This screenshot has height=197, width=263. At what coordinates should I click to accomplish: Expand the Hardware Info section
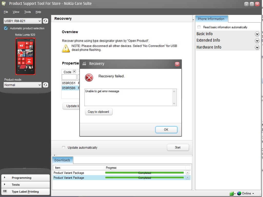[257, 47]
